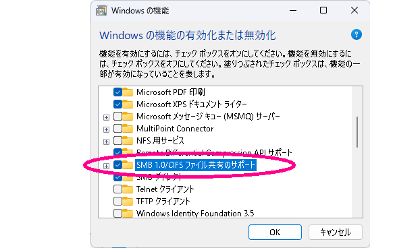Toggle the SMB 1.0/CIFS ファイル共有 checkbox
The width and height of the screenshot is (420, 248).
point(117,165)
